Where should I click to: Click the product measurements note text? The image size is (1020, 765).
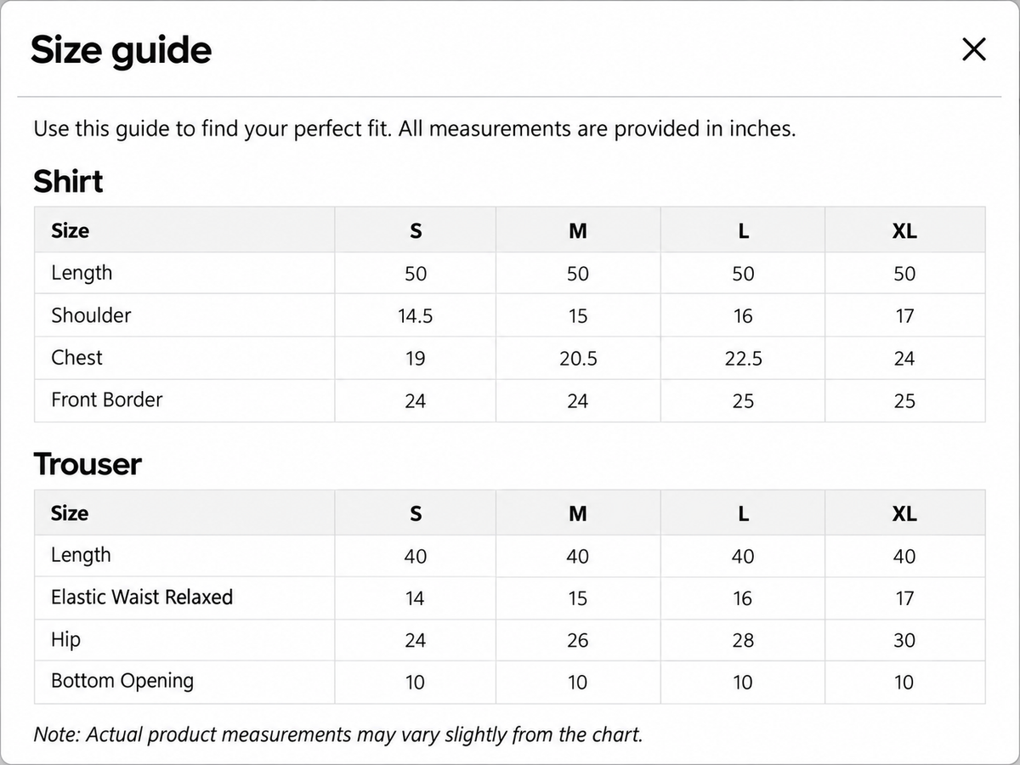(x=338, y=734)
